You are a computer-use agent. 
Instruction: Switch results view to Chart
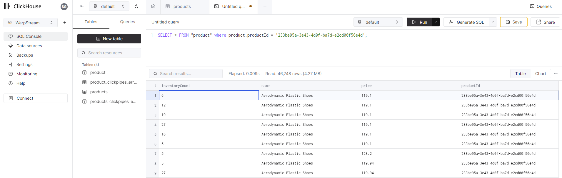tap(540, 74)
